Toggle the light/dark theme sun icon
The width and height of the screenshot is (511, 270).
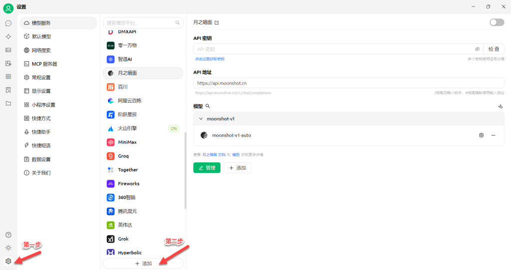[8, 248]
